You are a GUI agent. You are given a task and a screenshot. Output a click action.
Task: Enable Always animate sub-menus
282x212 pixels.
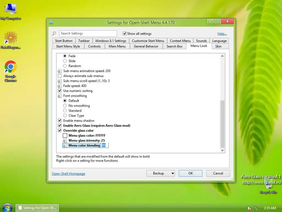(60, 76)
